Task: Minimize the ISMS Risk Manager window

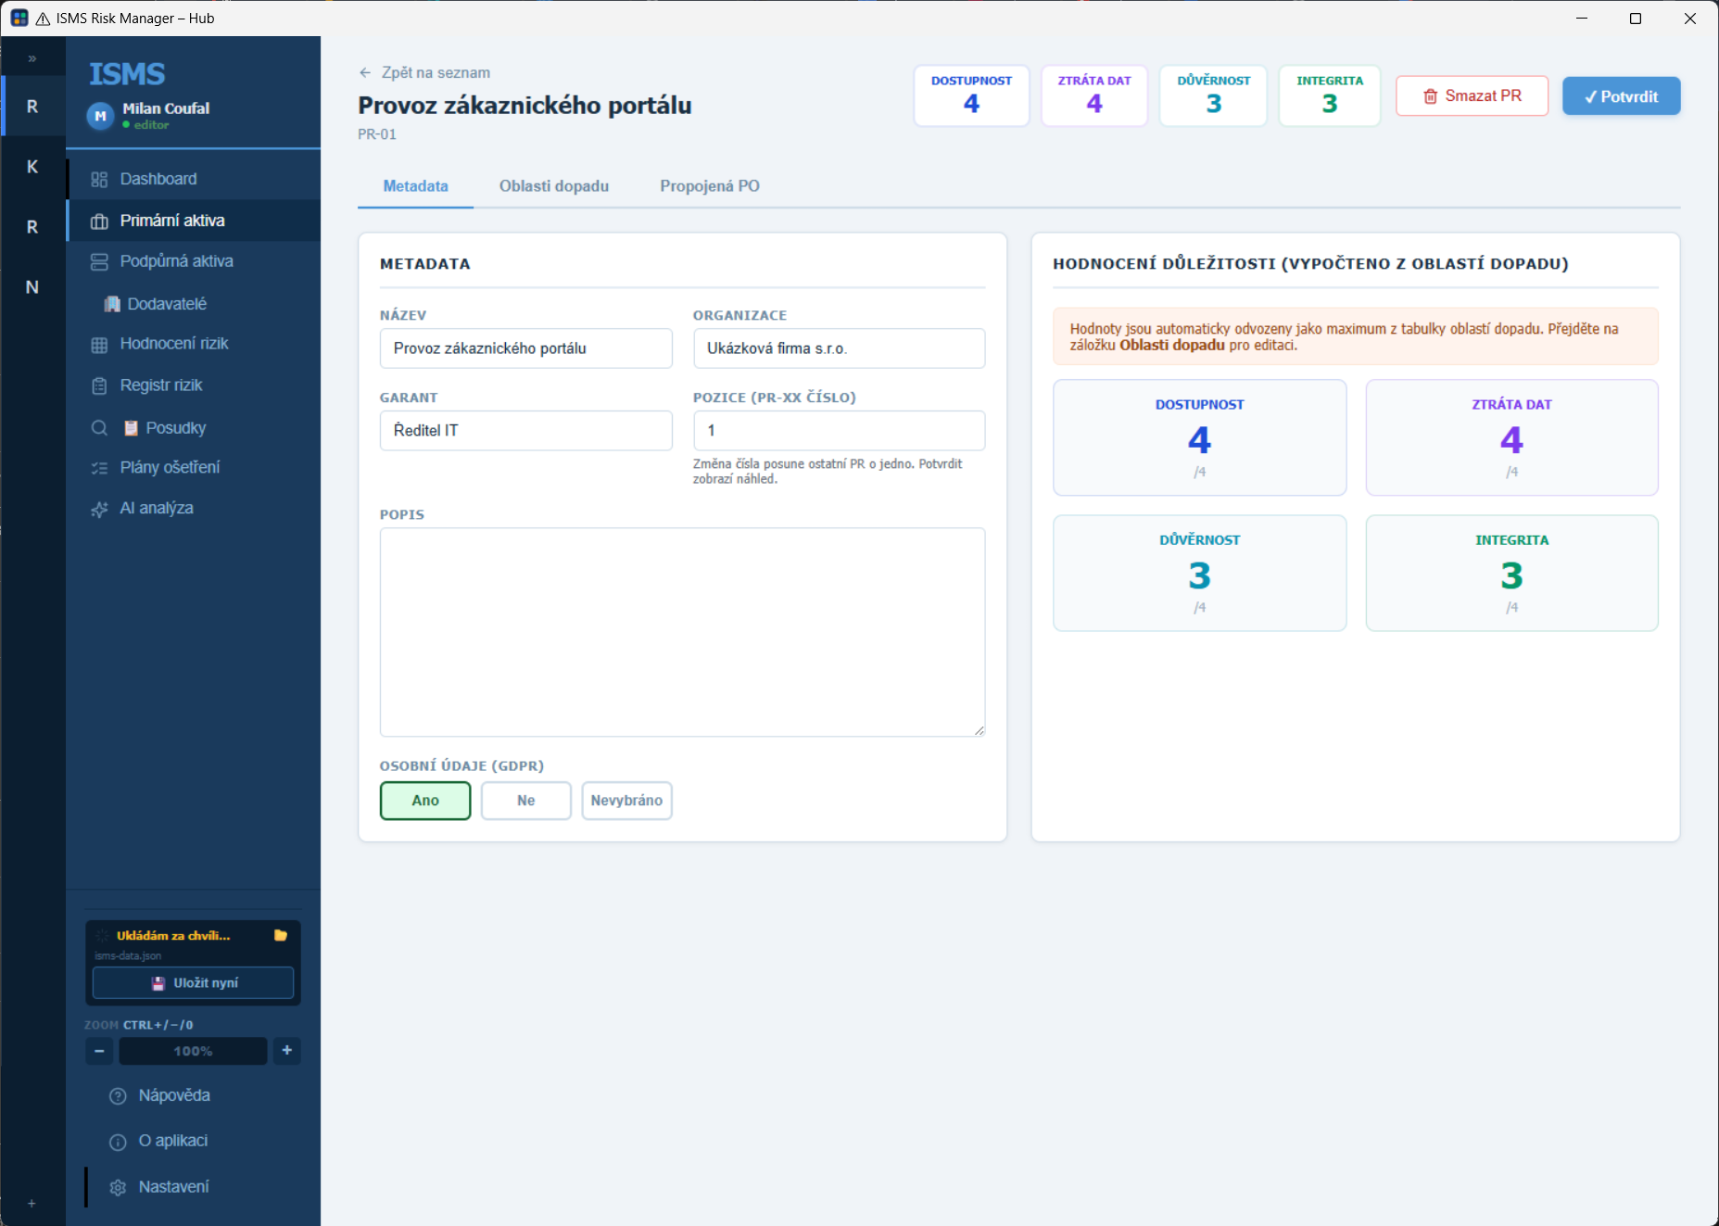Action: pyautogui.click(x=1582, y=19)
